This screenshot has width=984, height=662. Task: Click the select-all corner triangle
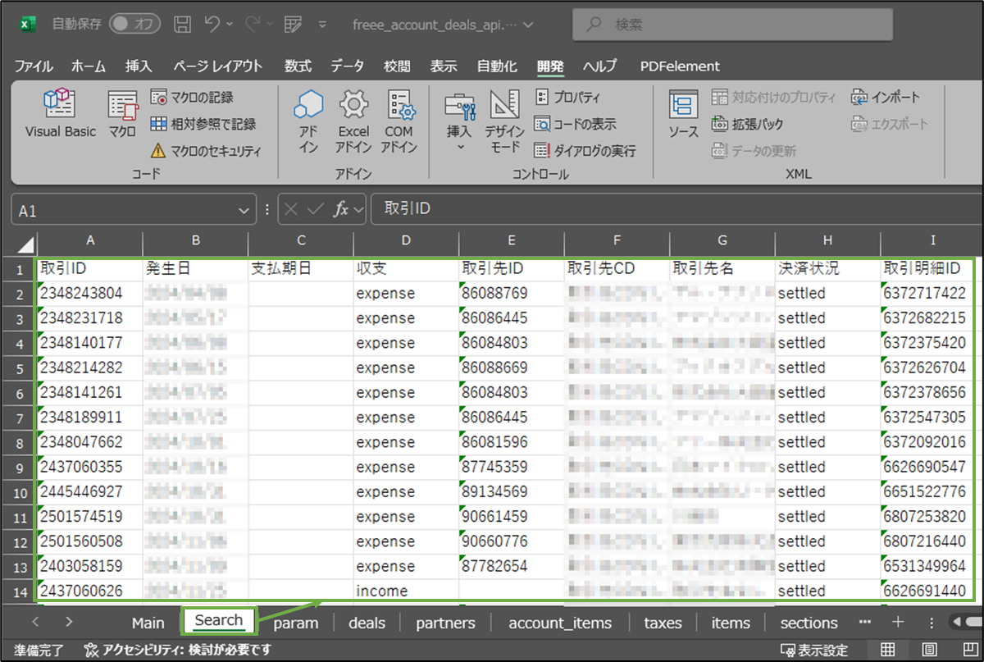(25, 244)
